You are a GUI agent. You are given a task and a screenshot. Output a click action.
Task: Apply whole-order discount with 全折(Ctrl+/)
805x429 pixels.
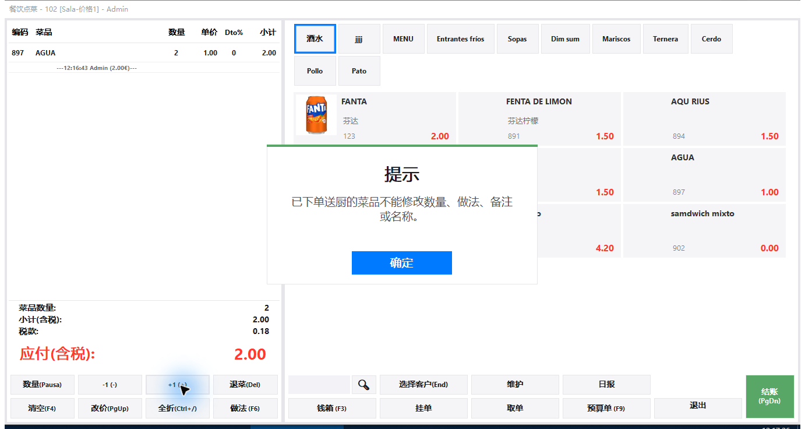point(177,409)
